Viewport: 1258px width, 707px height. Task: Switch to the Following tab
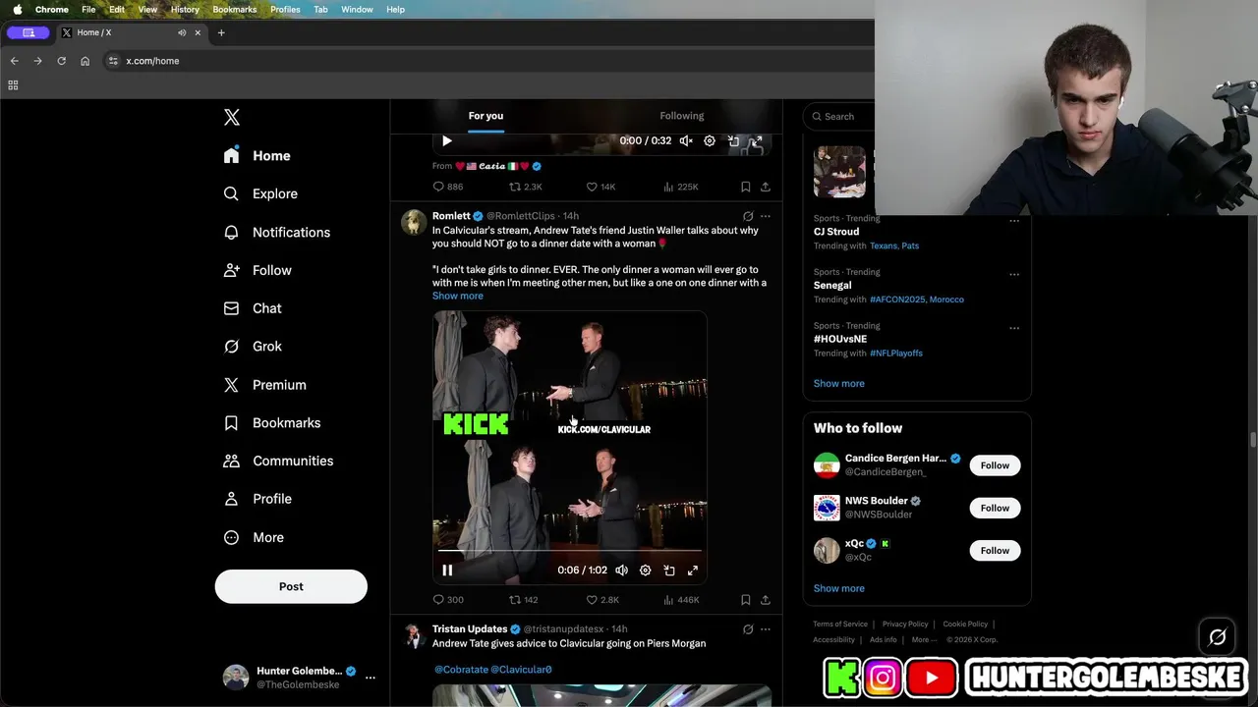[682, 116]
